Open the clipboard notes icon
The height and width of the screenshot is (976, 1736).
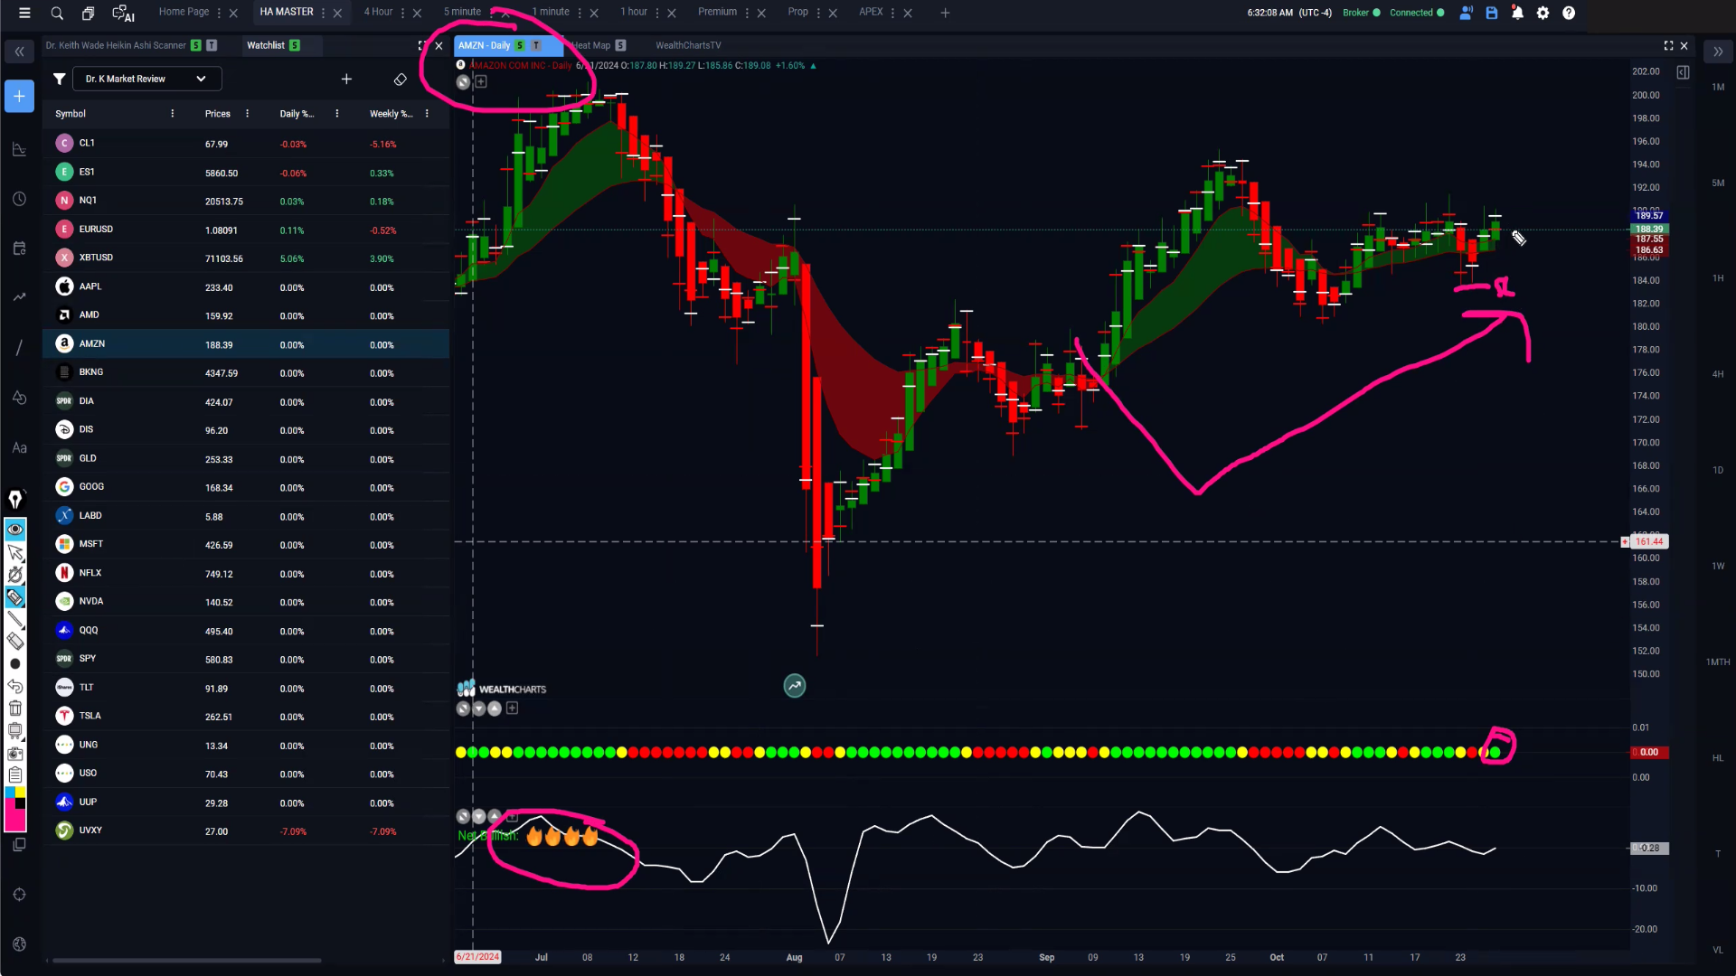point(15,774)
